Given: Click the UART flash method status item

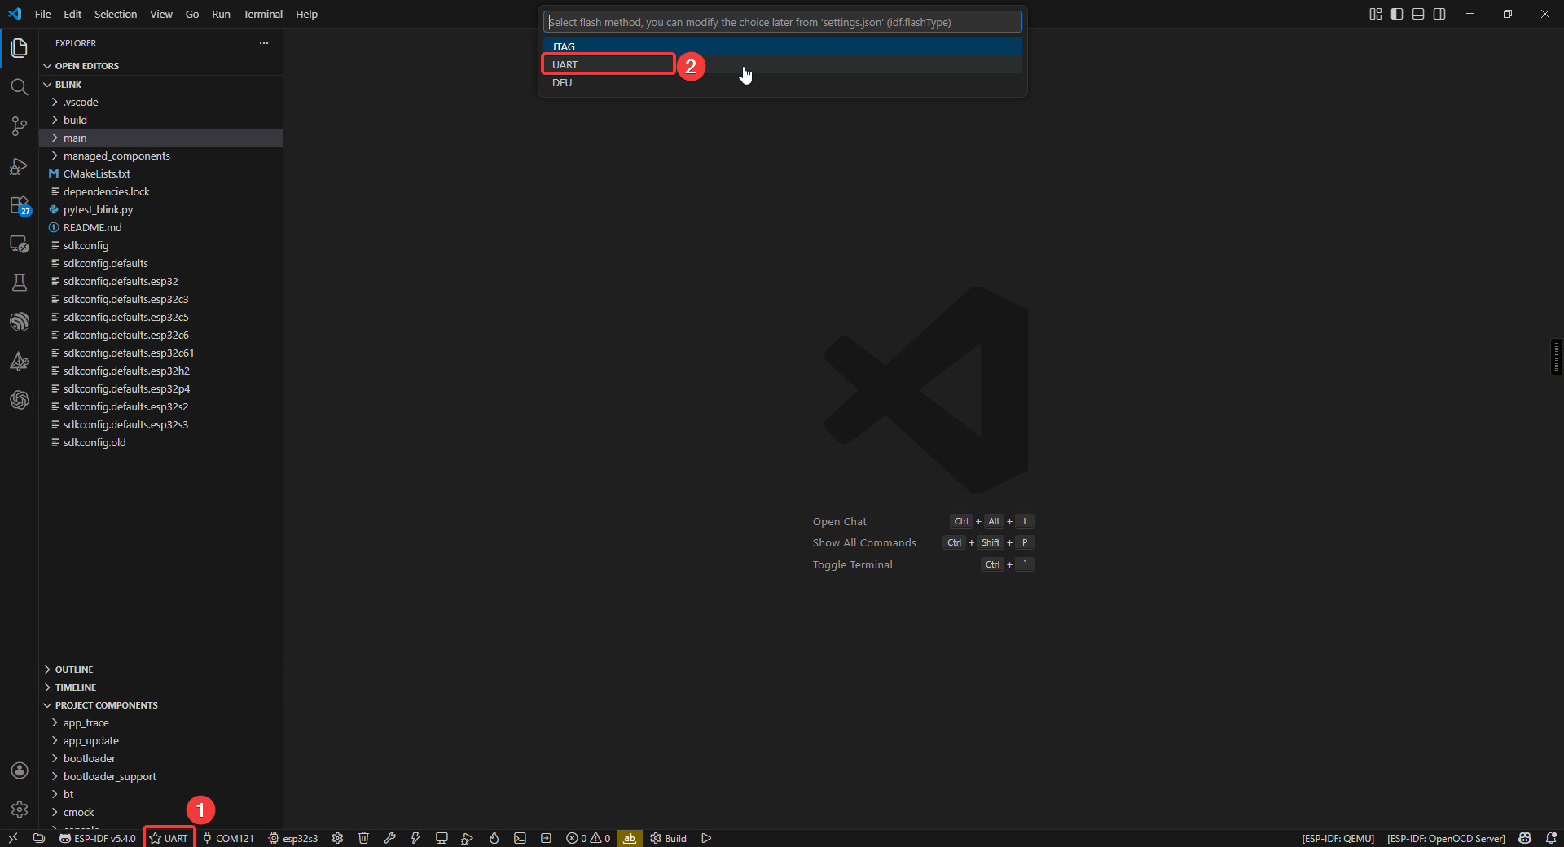Looking at the screenshot, I should [x=169, y=838].
